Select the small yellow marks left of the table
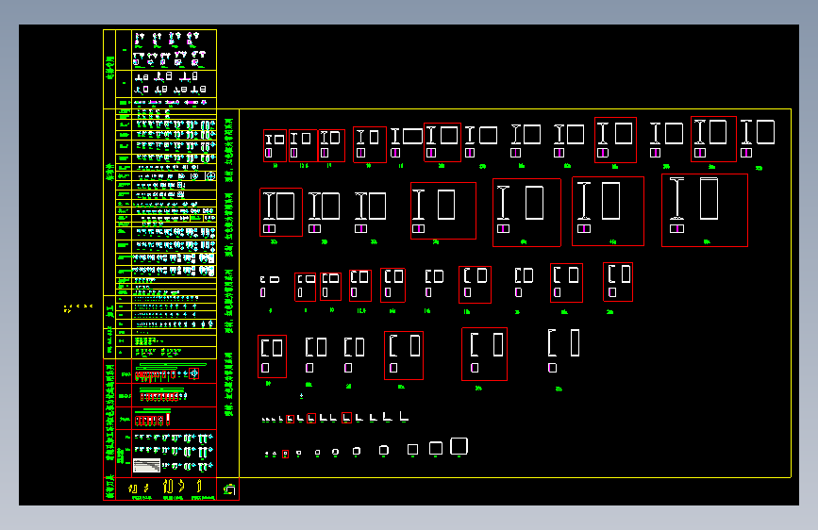The height and width of the screenshot is (530, 818). (77, 307)
